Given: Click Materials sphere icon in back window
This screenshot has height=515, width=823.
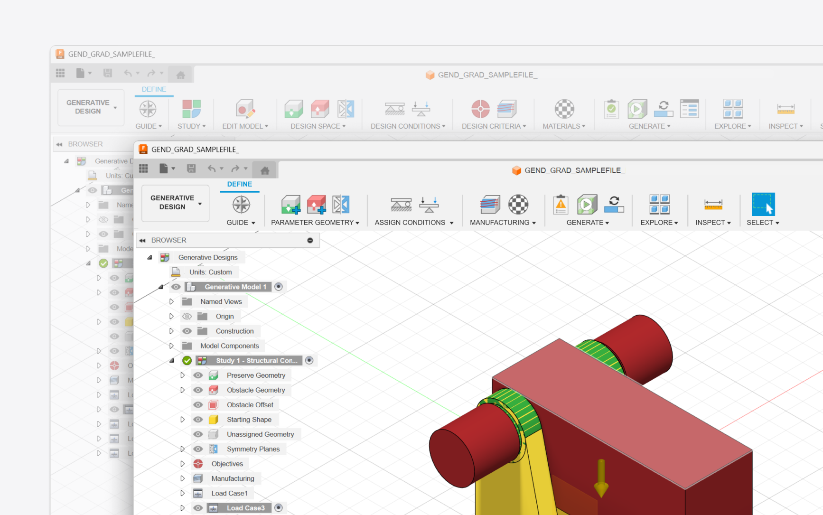Looking at the screenshot, I should [564, 109].
